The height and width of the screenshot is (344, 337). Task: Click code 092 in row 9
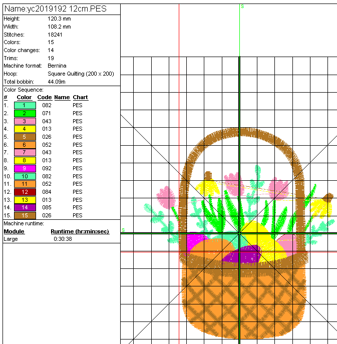coord(47,168)
